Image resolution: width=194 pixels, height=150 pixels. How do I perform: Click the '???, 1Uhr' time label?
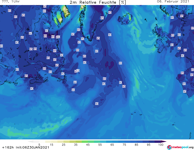click(11, 2)
